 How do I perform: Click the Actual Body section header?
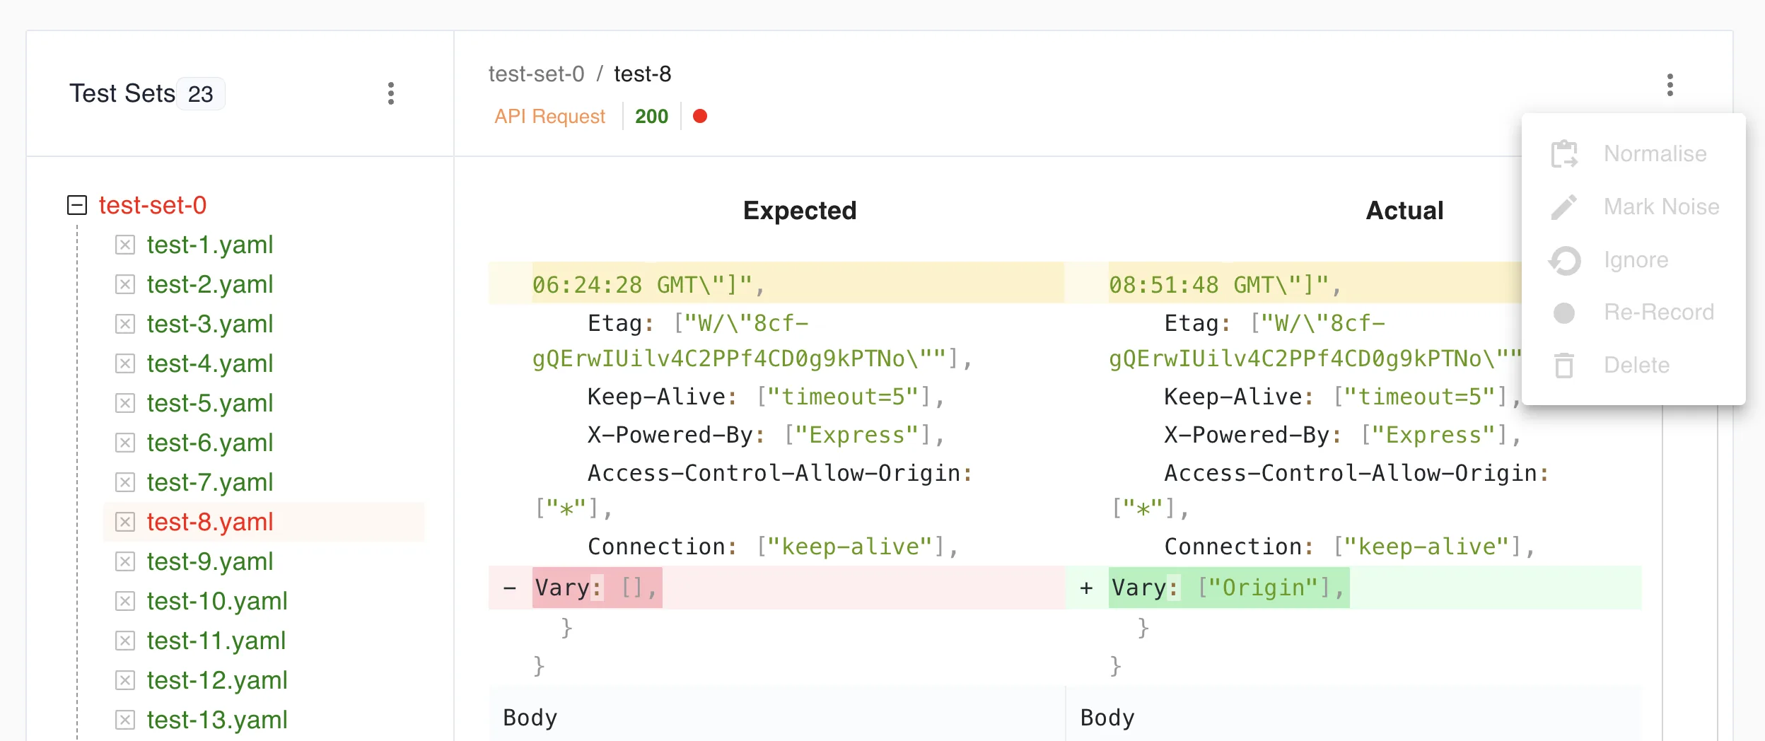coord(1353,717)
